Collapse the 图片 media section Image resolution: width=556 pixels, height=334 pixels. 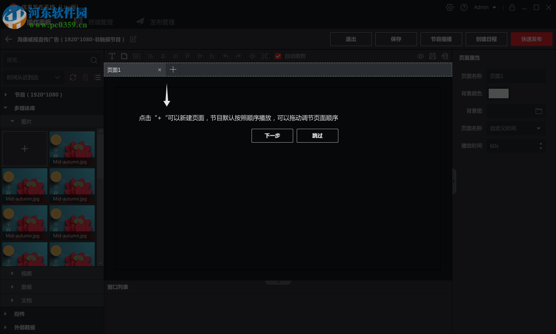(12, 121)
